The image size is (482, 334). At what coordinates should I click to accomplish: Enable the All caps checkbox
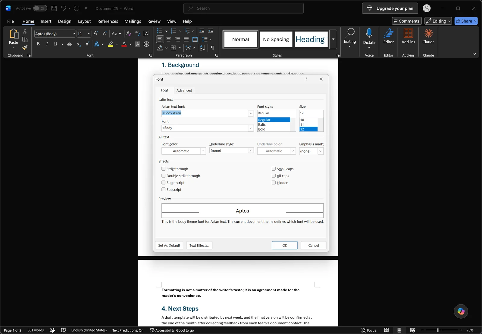pos(274,176)
